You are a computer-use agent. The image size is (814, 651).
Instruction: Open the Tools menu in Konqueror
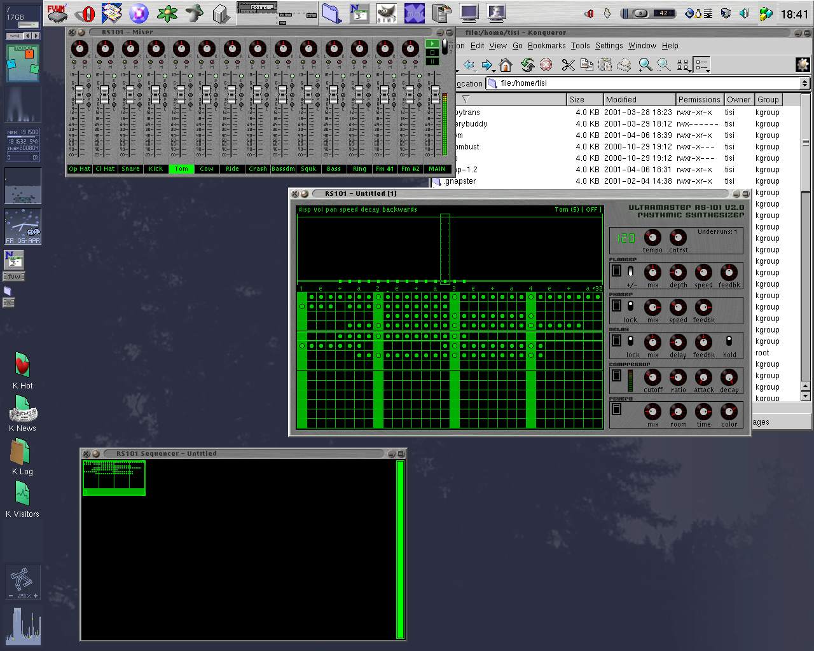click(x=580, y=46)
